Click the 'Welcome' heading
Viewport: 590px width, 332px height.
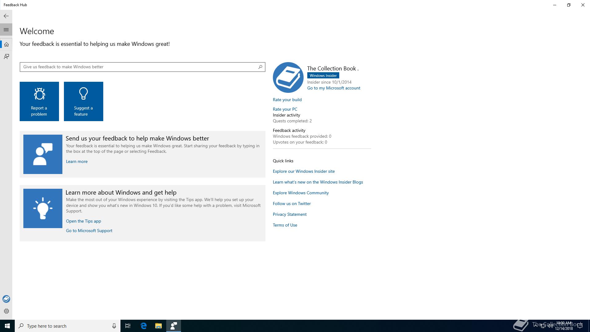coord(37,31)
